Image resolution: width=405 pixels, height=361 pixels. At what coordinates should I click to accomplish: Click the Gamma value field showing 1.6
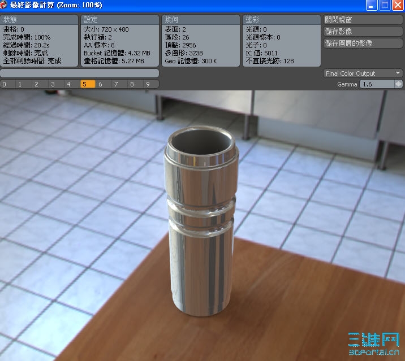click(377, 84)
